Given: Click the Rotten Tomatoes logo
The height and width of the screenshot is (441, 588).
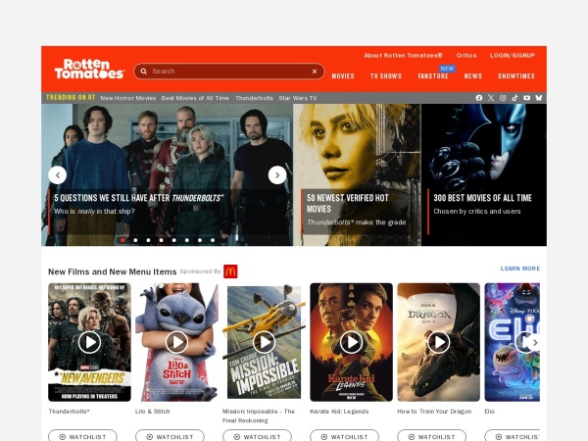Looking at the screenshot, I should pos(89,69).
